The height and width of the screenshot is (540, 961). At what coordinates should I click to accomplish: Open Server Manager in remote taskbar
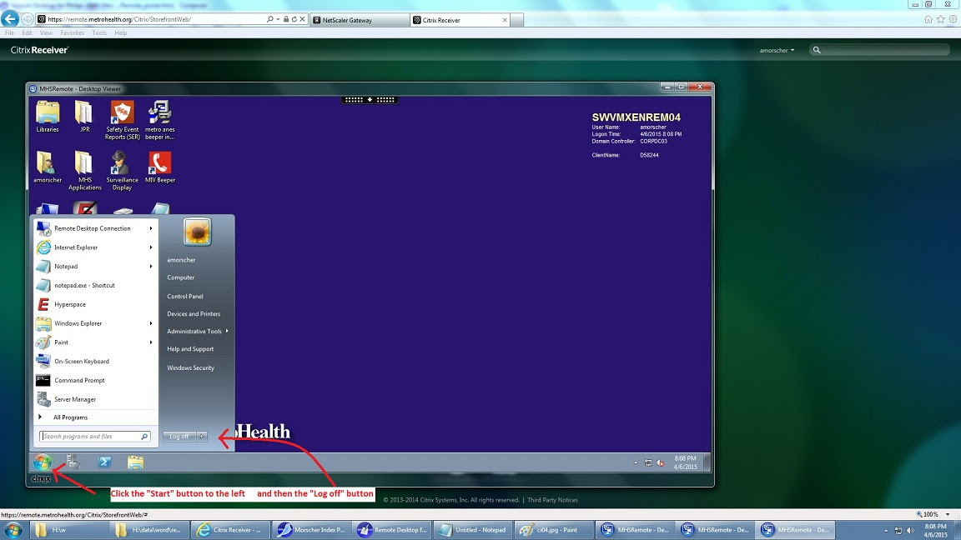(x=73, y=462)
